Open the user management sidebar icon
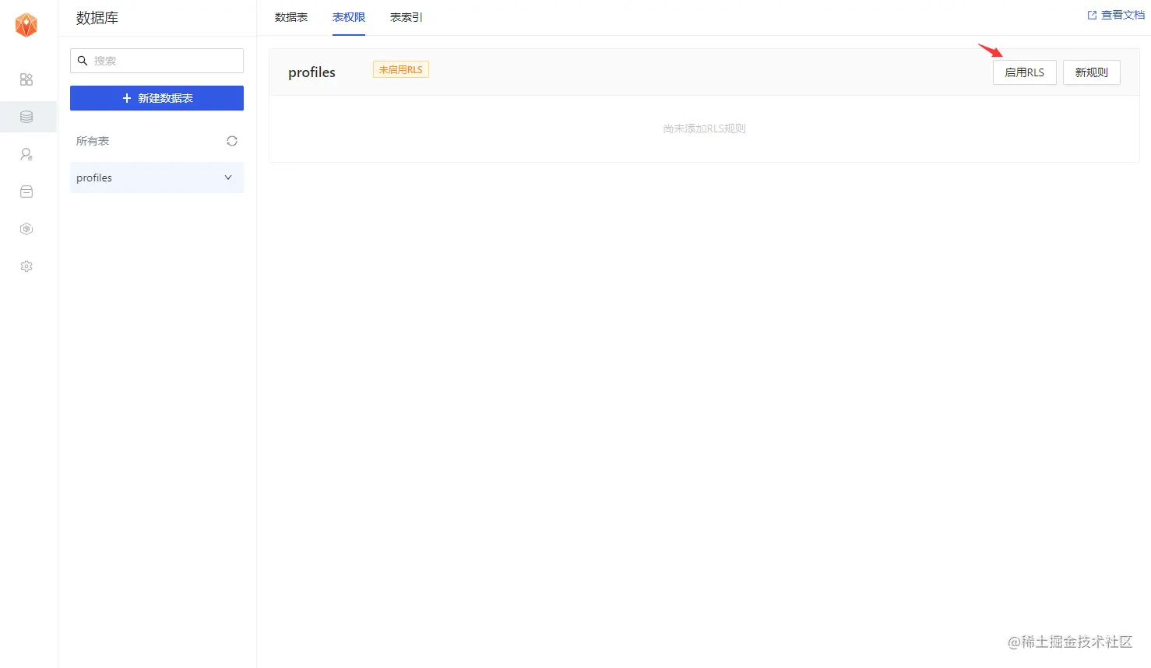This screenshot has height=668, width=1151. [x=26, y=153]
